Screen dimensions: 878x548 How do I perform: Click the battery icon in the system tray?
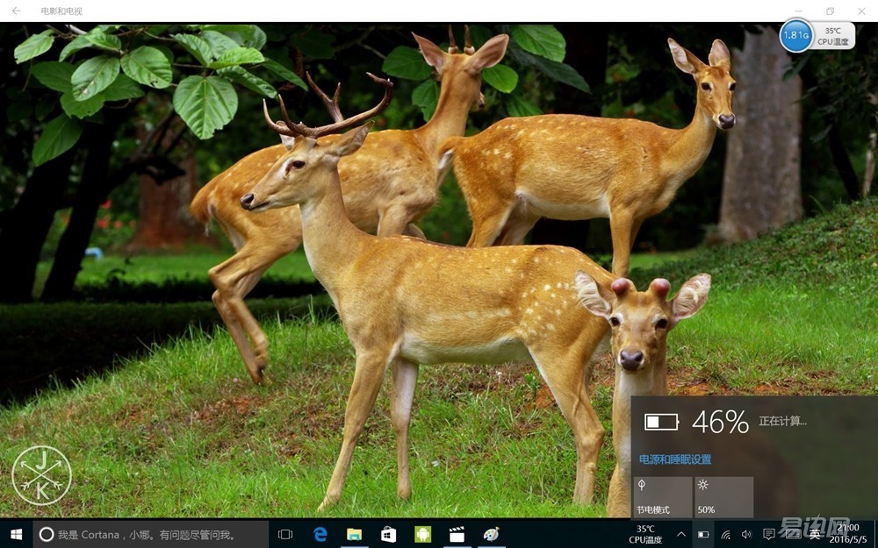pyautogui.click(x=703, y=535)
